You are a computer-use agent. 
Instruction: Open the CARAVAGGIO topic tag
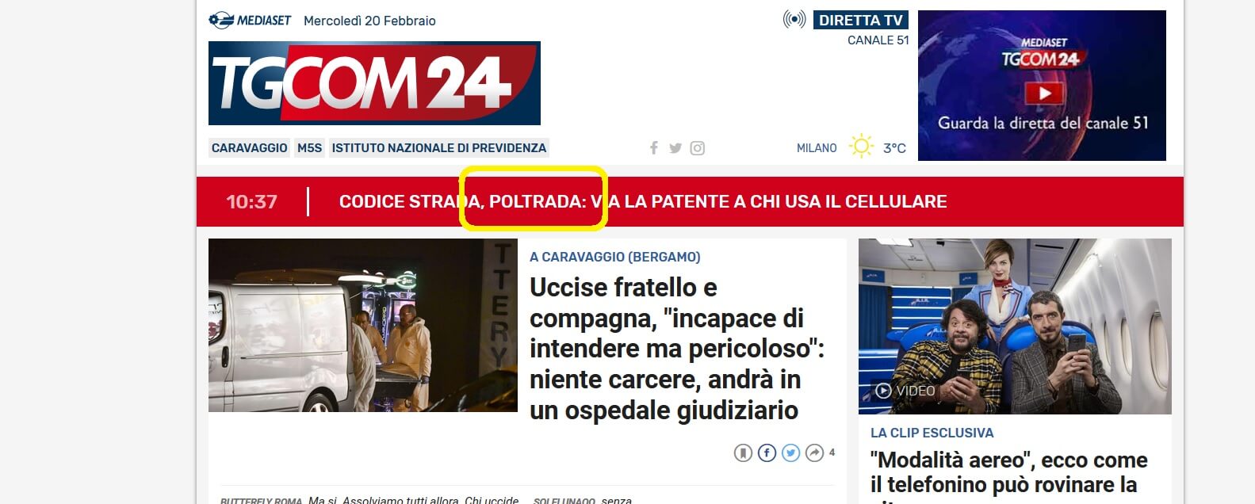[x=250, y=148]
